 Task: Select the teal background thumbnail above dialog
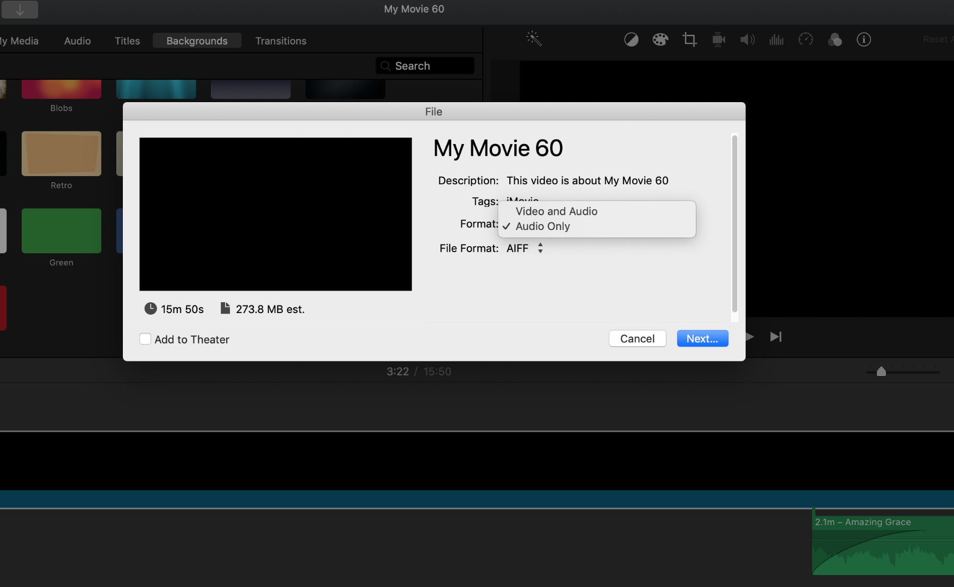pyautogui.click(x=156, y=89)
